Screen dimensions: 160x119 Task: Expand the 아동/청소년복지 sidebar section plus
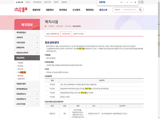(37, 53)
